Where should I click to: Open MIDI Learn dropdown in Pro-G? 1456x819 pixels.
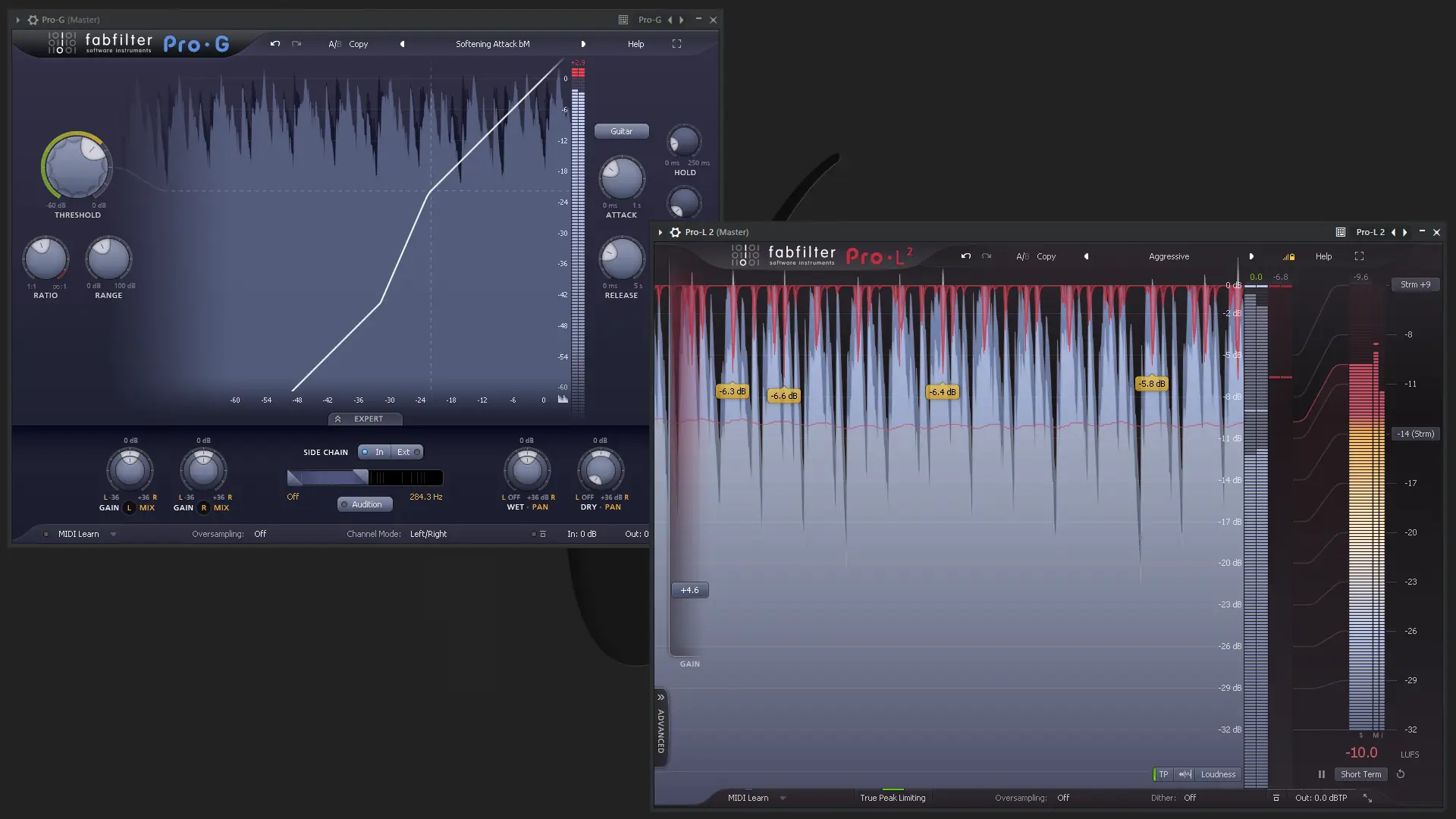tap(113, 534)
